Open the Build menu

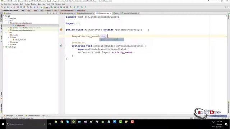point(40,4)
